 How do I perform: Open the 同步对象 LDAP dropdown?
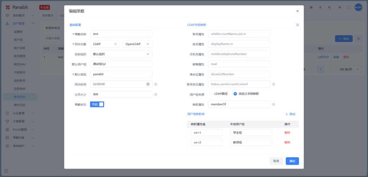(105, 44)
